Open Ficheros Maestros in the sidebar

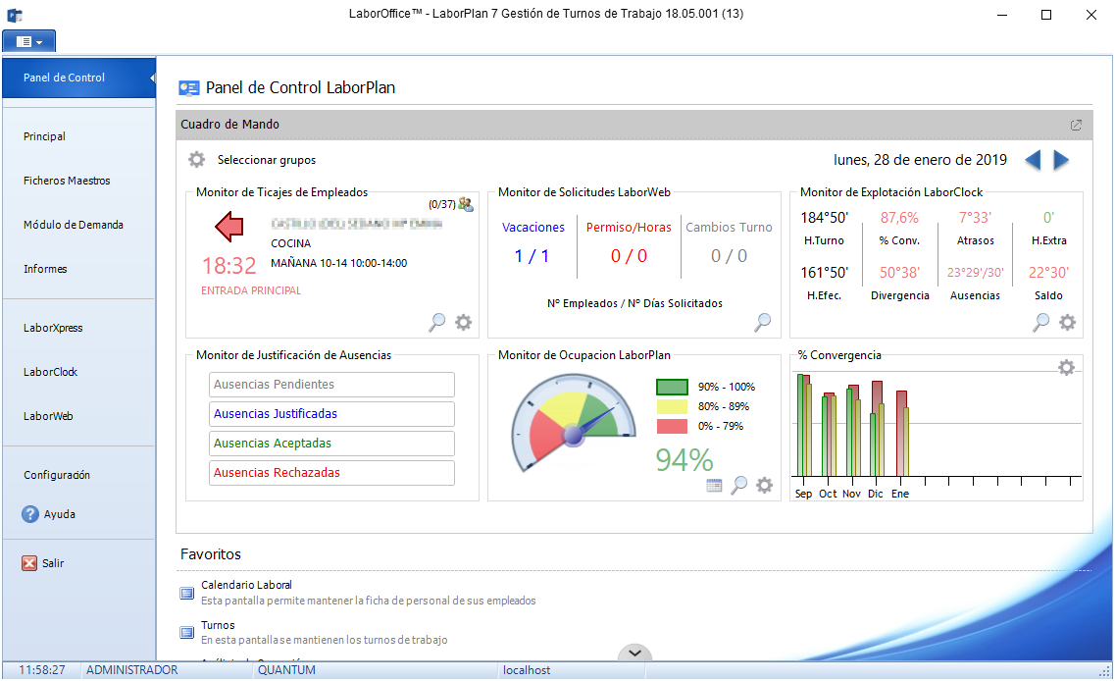click(67, 181)
